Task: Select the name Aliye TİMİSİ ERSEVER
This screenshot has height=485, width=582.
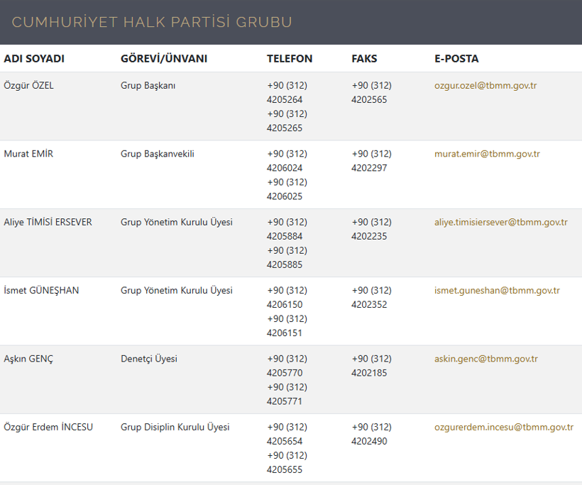Action: pos(48,222)
